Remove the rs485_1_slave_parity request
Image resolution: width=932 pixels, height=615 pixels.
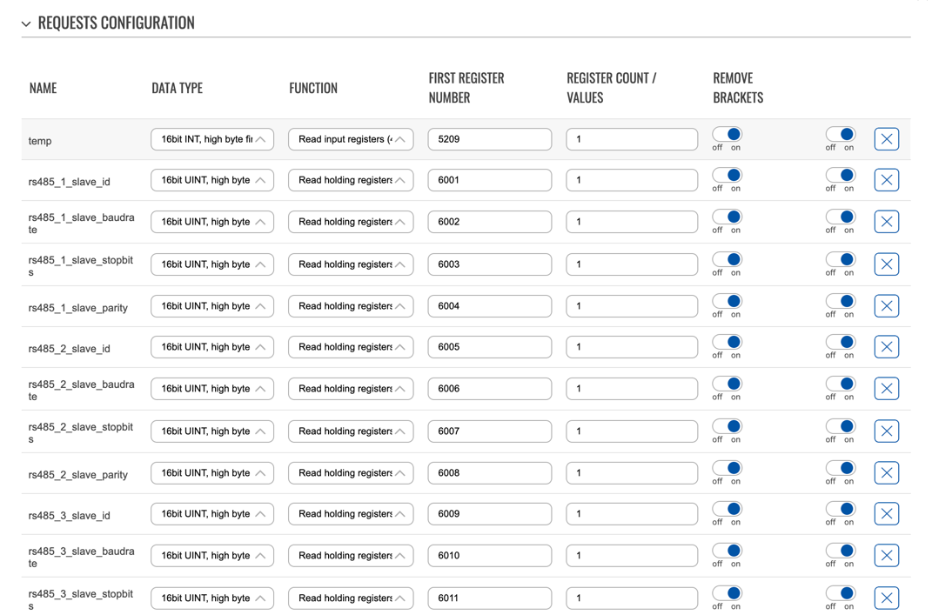[886, 306]
